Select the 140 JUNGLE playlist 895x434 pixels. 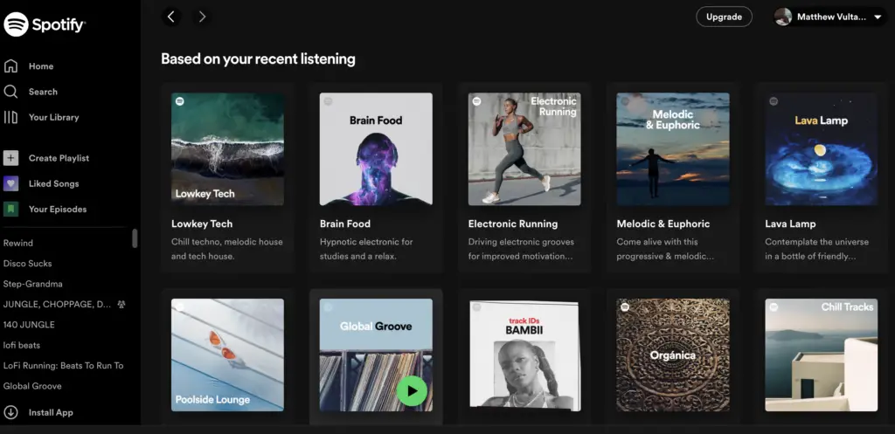click(29, 325)
